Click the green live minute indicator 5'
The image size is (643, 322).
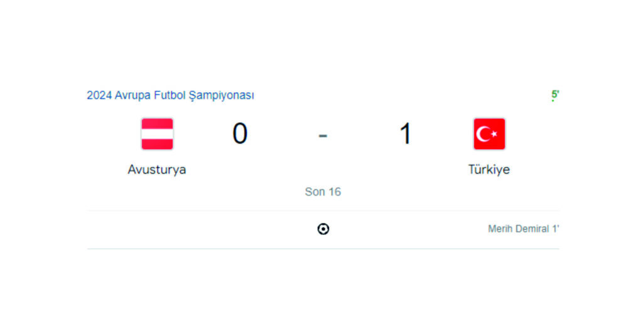pyautogui.click(x=555, y=95)
